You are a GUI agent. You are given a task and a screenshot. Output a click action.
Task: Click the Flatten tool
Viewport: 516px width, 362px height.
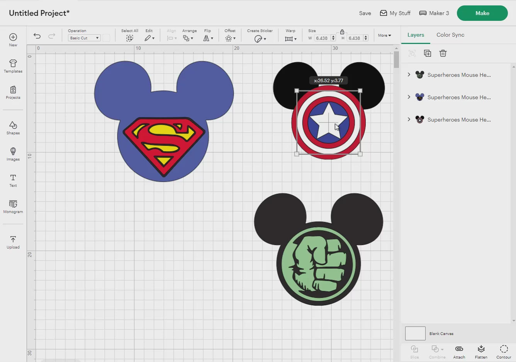pos(481,352)
